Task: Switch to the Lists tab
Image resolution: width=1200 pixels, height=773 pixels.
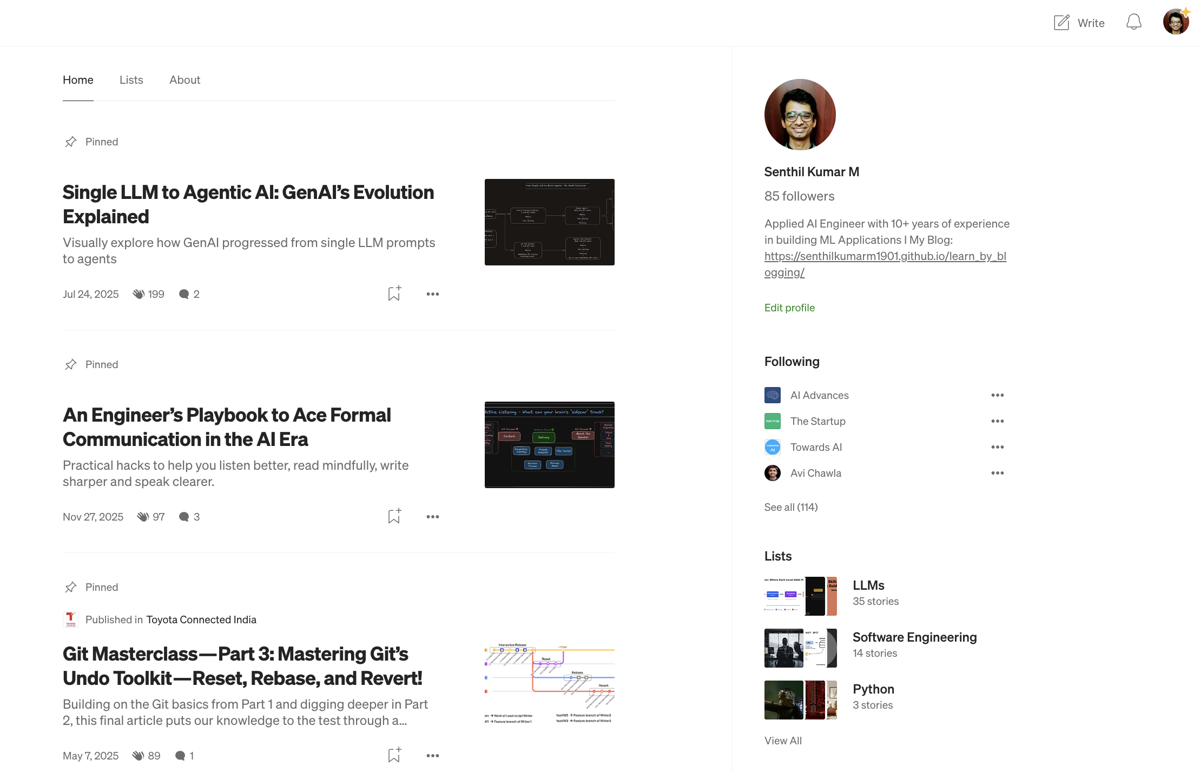Action: point(131,79)
